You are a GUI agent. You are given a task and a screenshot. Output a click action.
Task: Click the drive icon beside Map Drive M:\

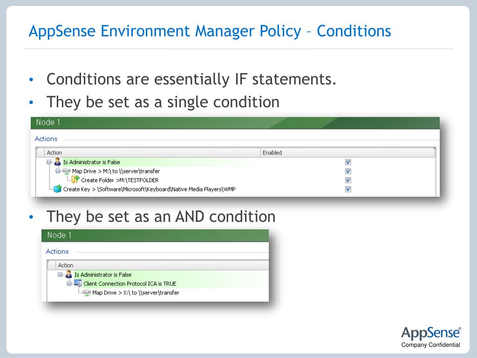67,171
